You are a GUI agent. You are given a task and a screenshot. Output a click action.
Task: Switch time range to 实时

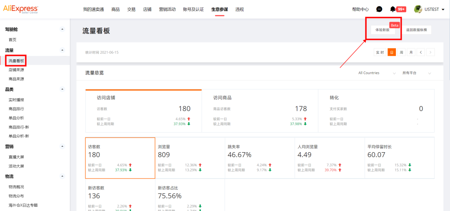(380, 52)
